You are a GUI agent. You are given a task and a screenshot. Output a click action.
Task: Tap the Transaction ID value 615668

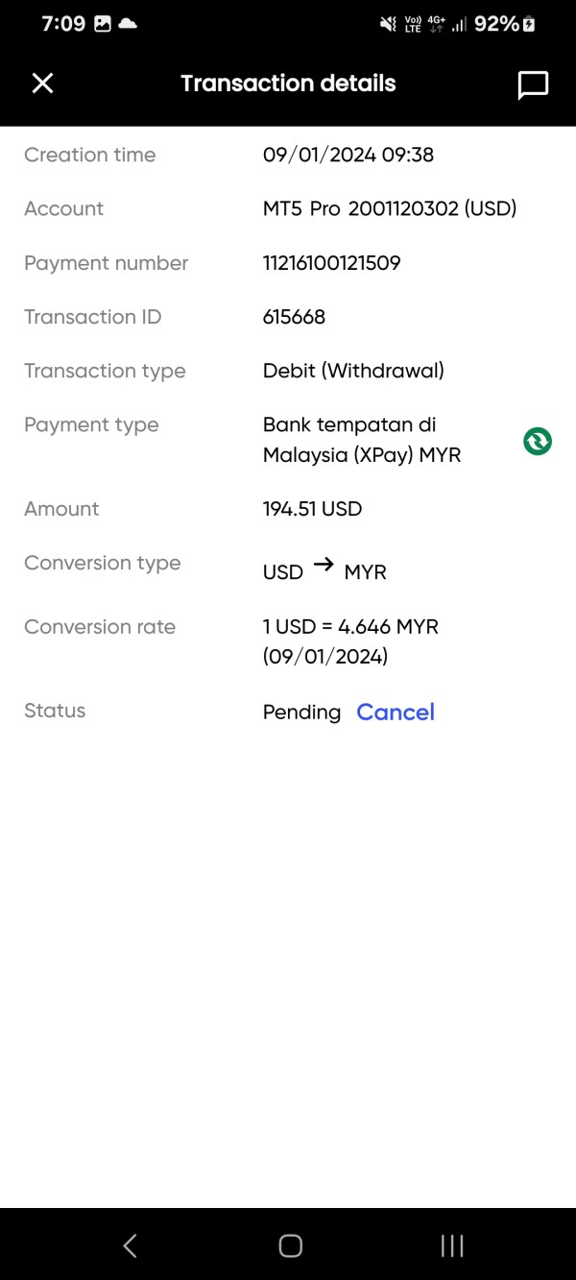point(294,317)
